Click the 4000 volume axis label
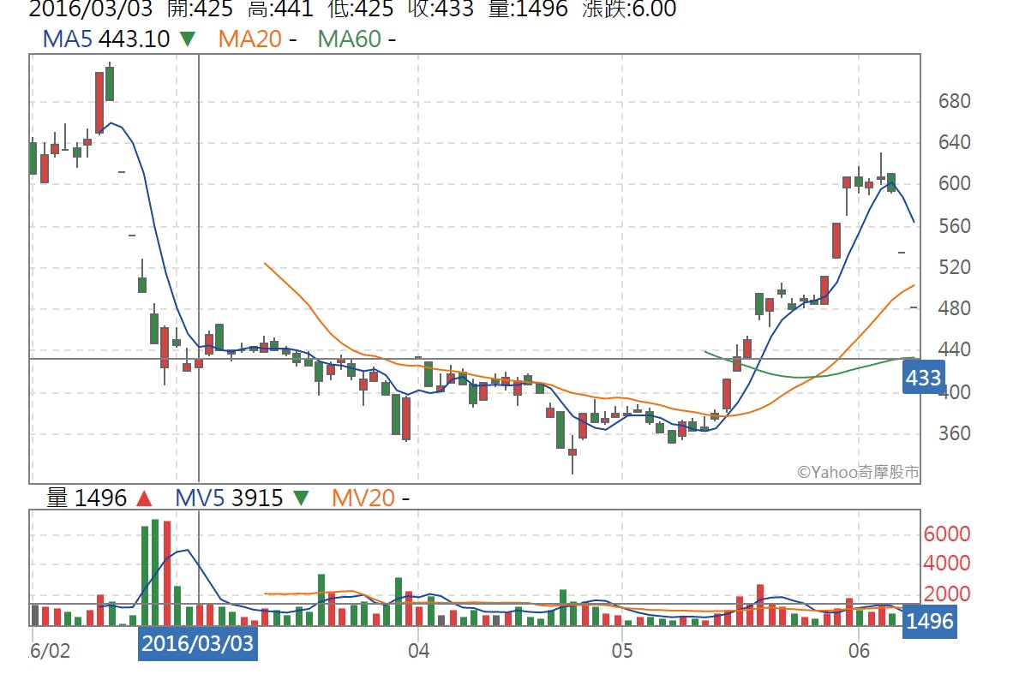Screen dimensions: 1013x692 click(946, 564)
